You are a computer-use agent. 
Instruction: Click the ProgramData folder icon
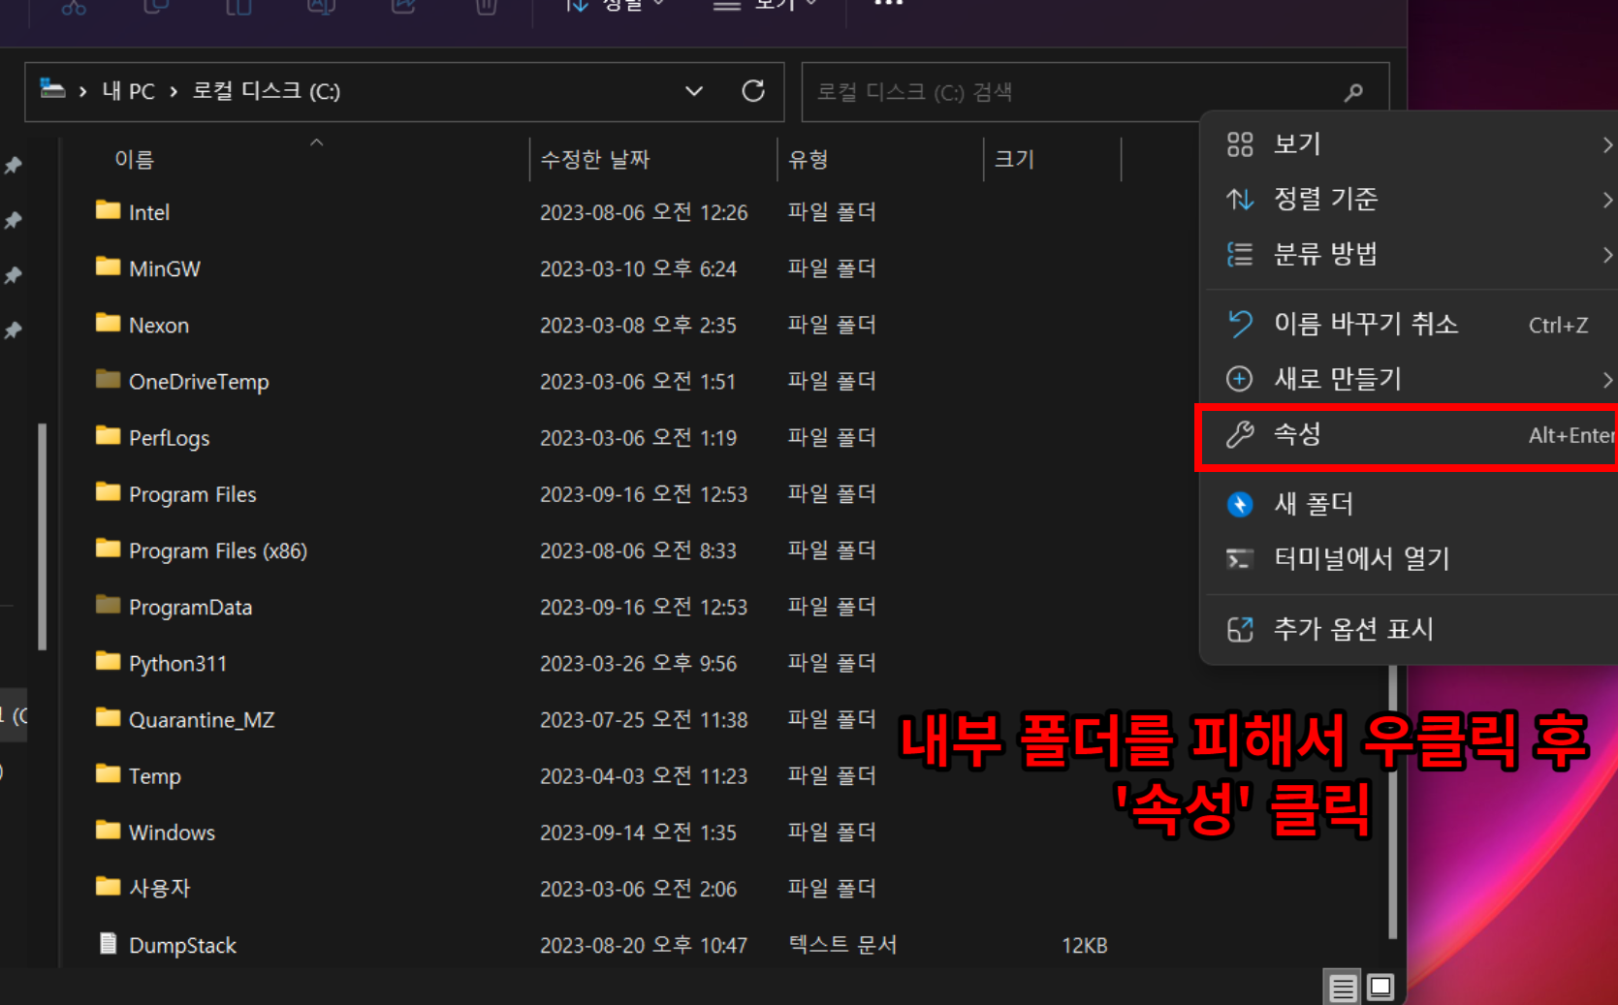click(108, 605)
